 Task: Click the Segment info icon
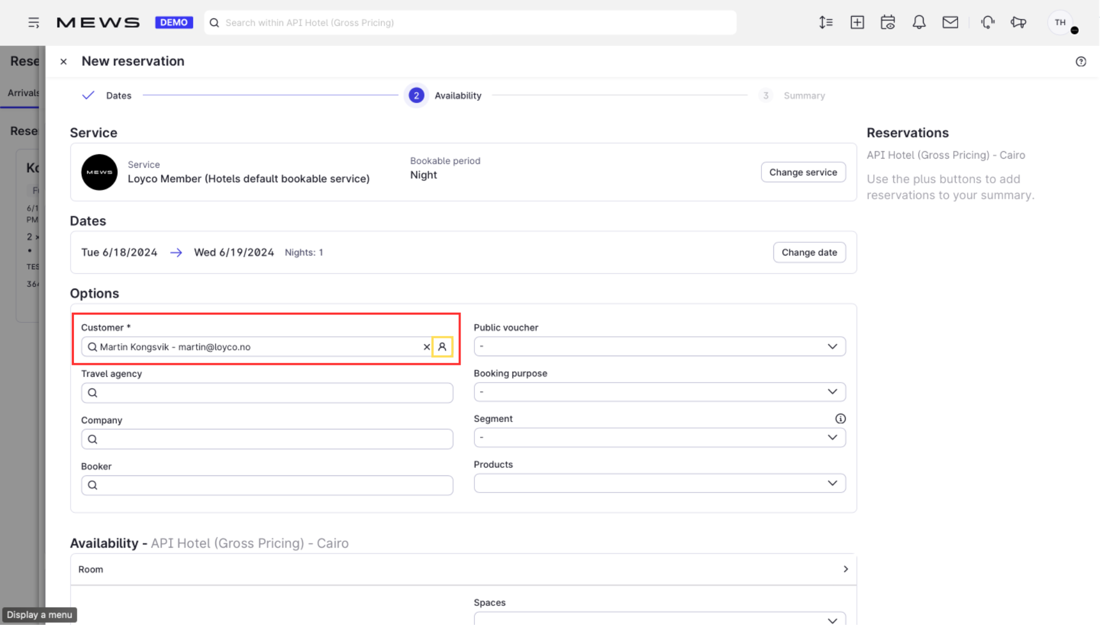(840, 419)
